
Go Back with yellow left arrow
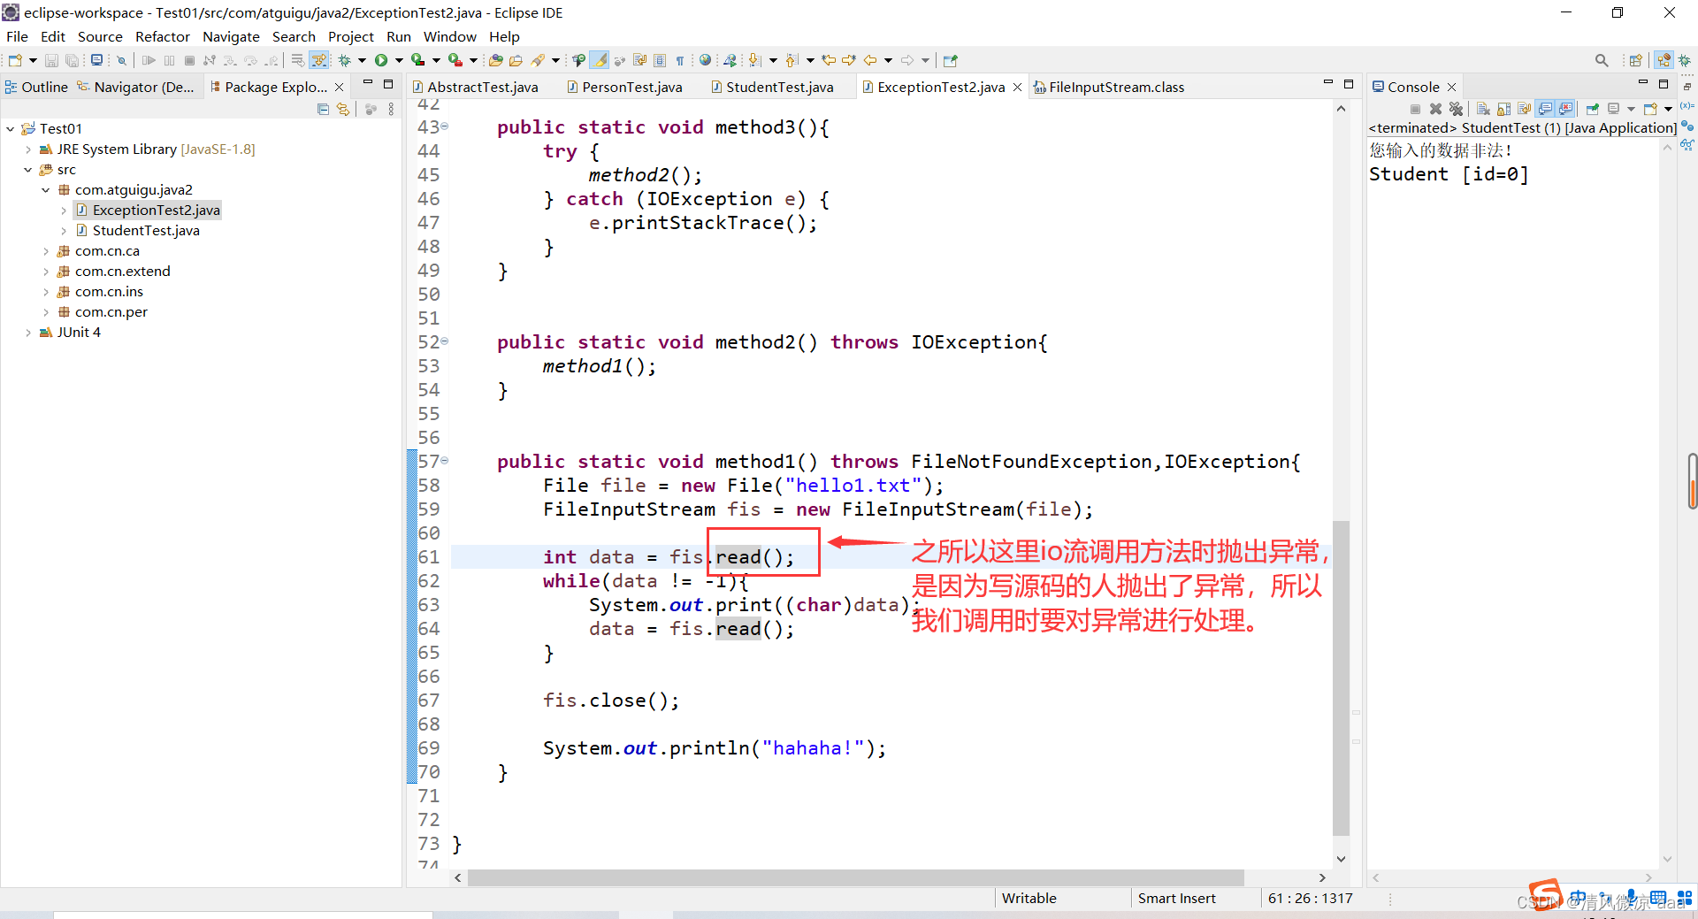coord(870,60)
